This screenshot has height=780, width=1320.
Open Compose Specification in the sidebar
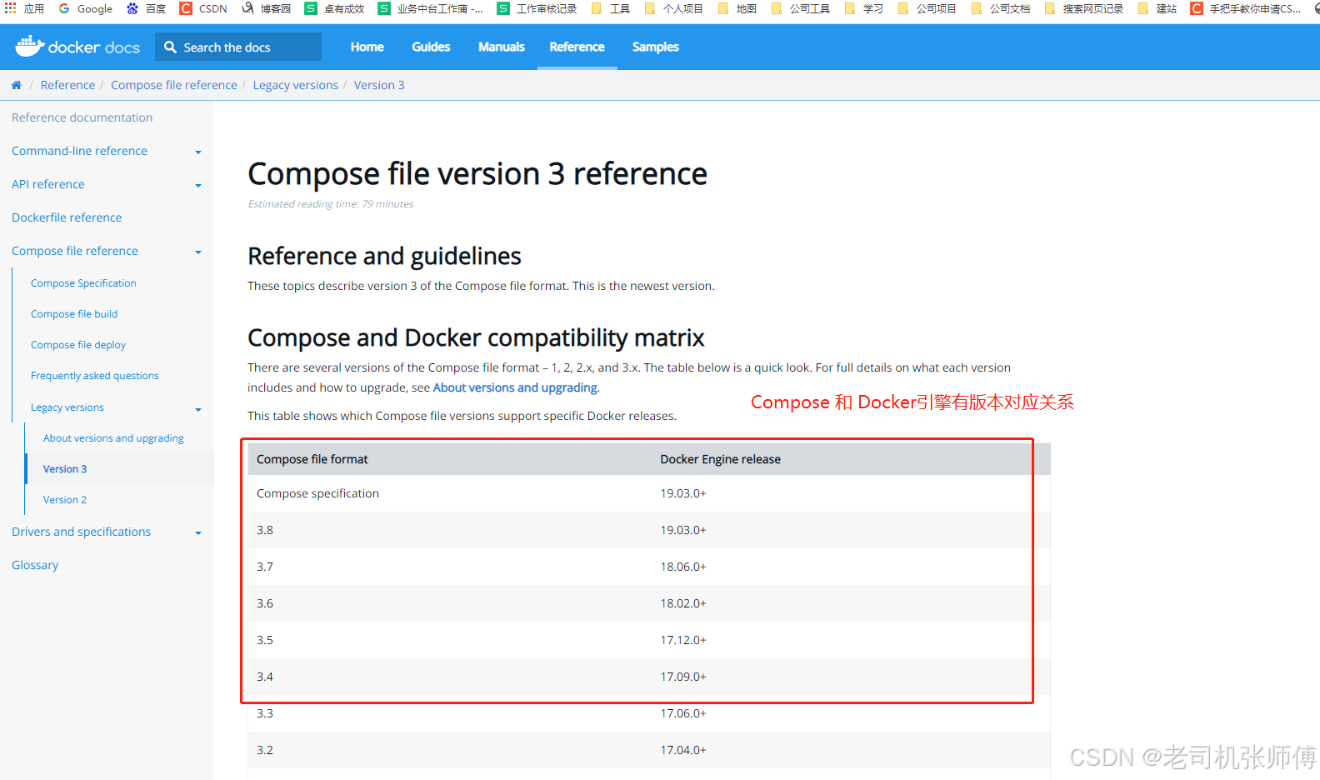tap(83, 283)
